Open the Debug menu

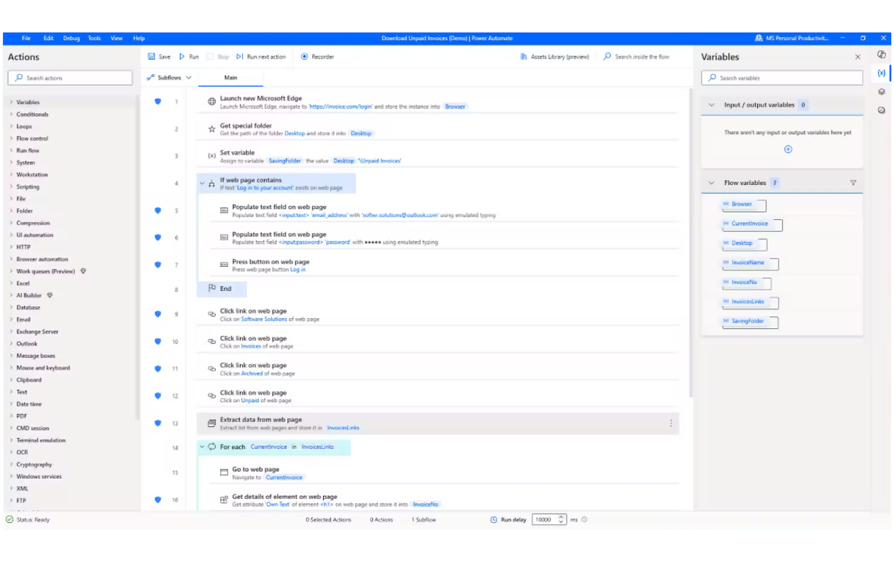tap(72, 38)
